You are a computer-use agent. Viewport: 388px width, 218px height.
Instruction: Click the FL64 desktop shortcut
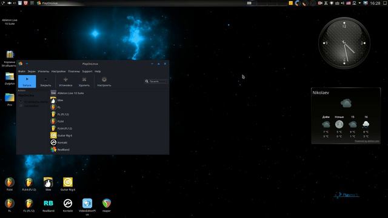tap(10, 184)
